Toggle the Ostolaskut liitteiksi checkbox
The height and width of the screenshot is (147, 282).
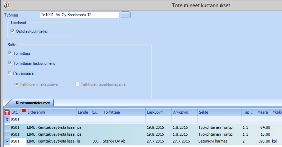pos(13,31)
